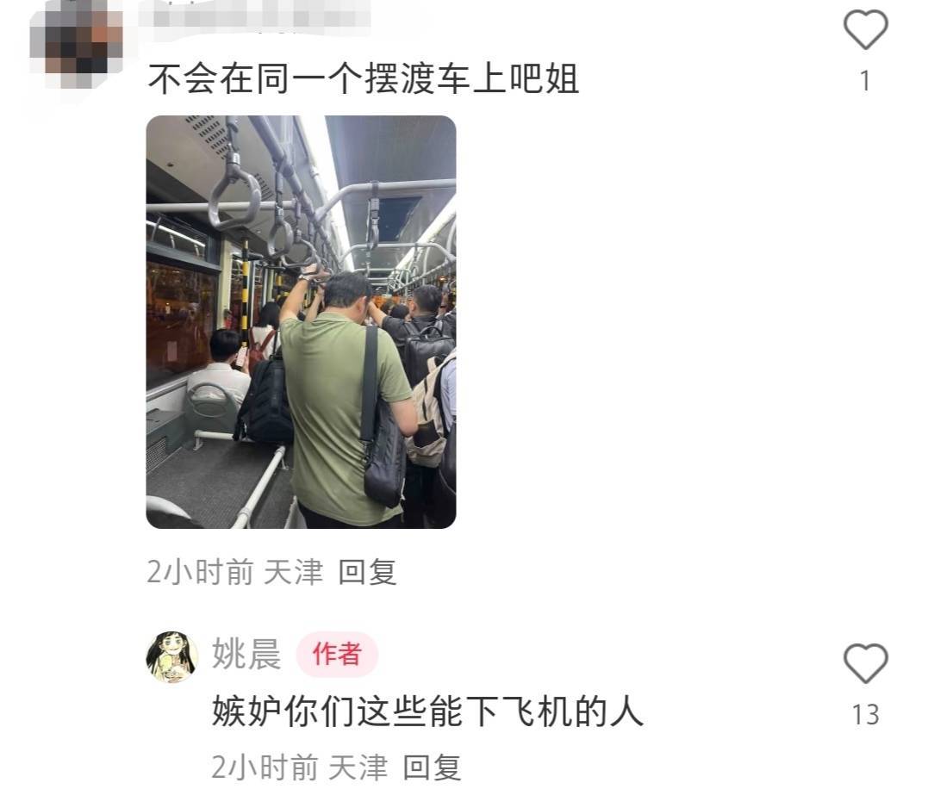Screen dimensions: 928x789
Task: Select the reply text 嫉妒你们这些能下飞机的人
Action: [428, 711]
